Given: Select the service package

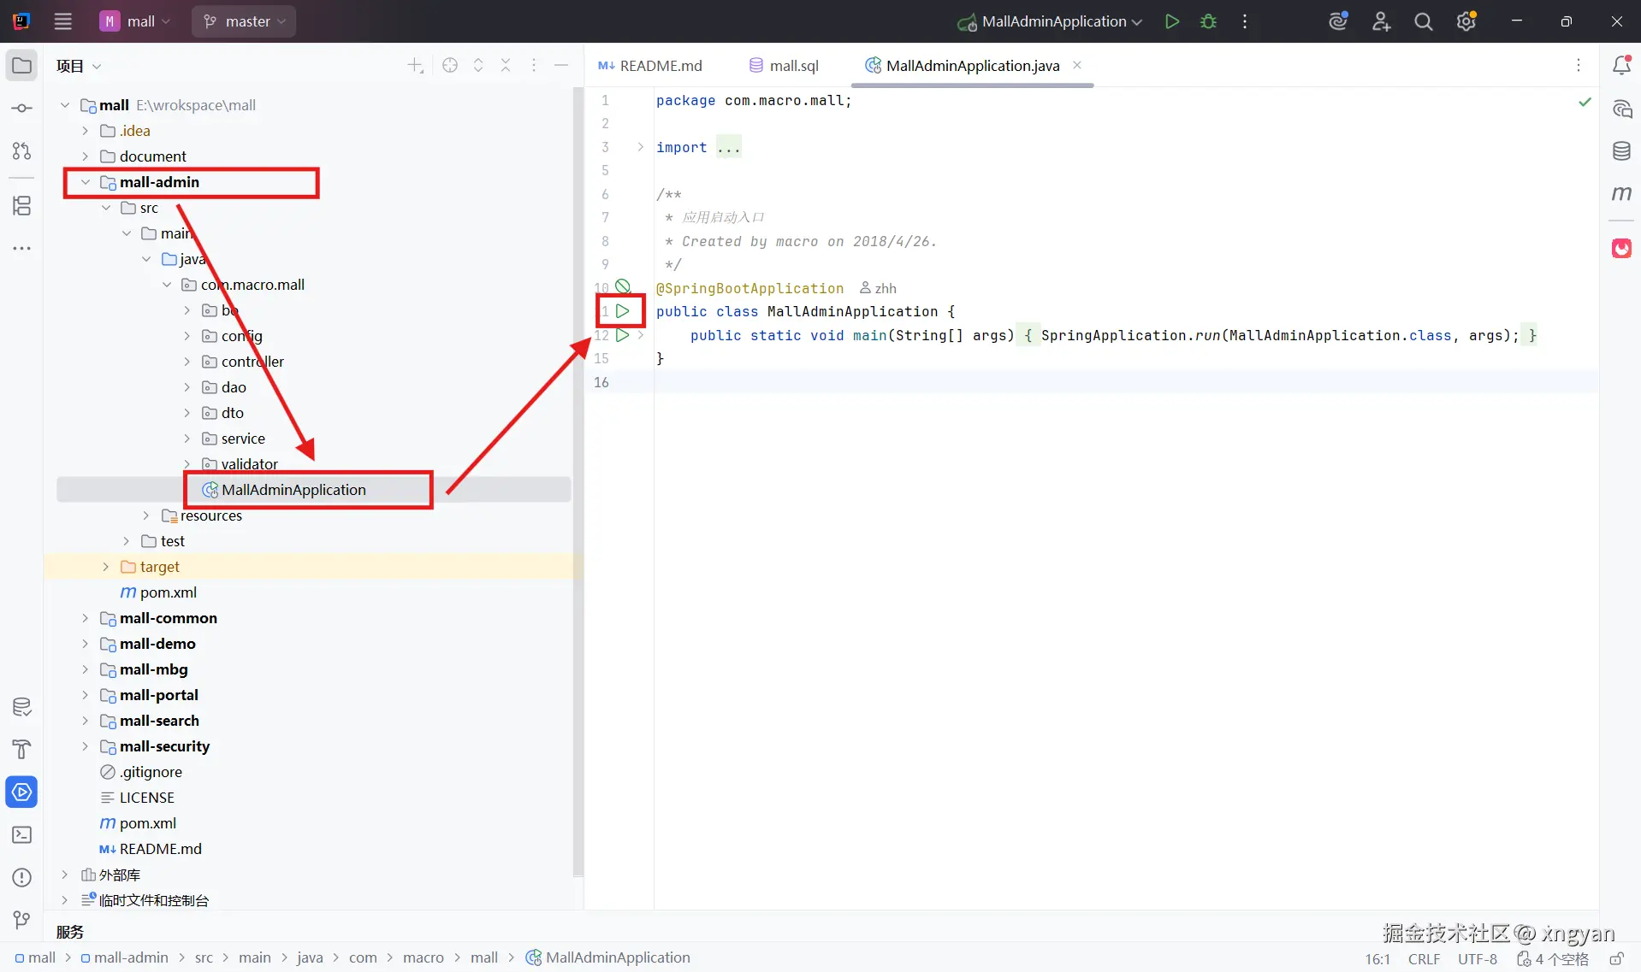Looking at the screenshot, I should pos(234,439).
